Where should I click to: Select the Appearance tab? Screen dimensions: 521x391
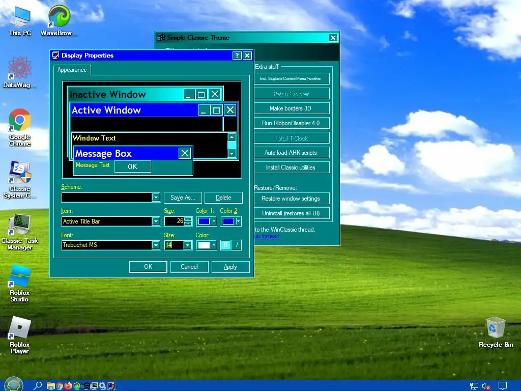pos(72,70)
